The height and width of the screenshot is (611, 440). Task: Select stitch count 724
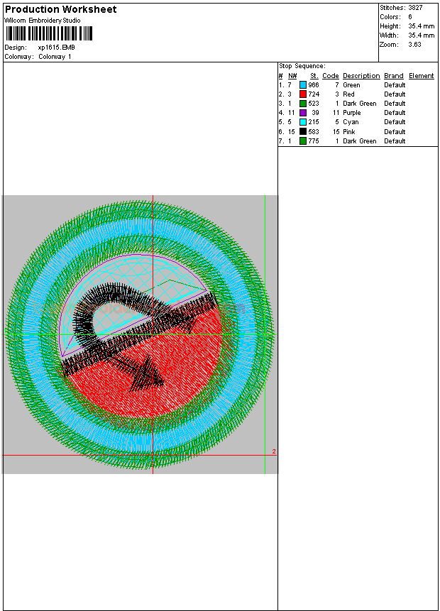(314, 94)
